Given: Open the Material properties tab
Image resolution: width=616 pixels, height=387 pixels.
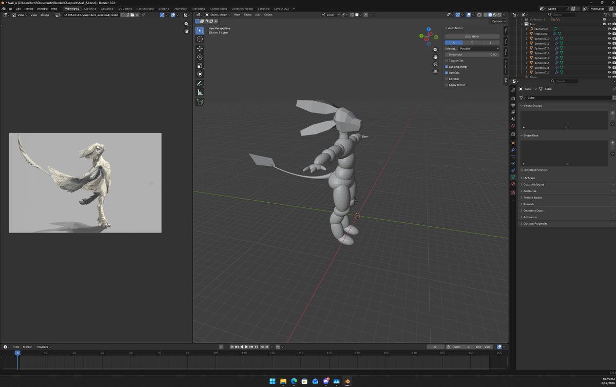Looking at the screenshot, I should coord(513,184).
